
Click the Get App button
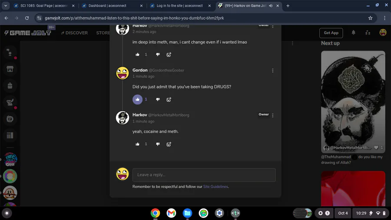(331, 33)
